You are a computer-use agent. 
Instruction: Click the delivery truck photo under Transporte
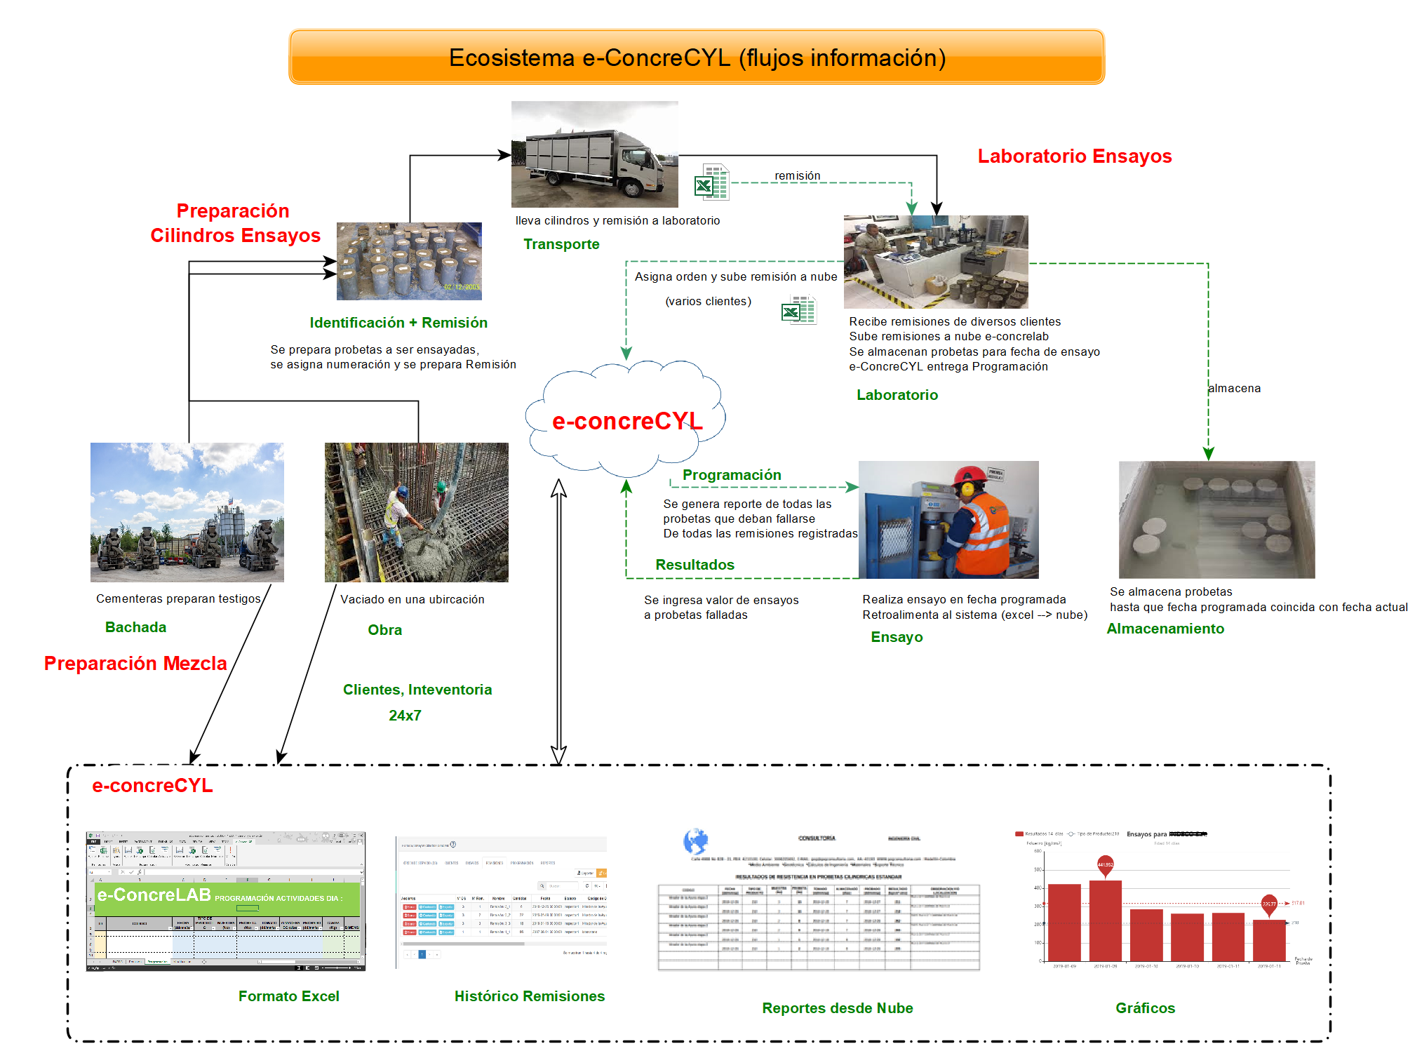click(594, 154)
